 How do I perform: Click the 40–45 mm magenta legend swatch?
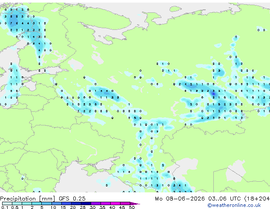click(115, 203)
